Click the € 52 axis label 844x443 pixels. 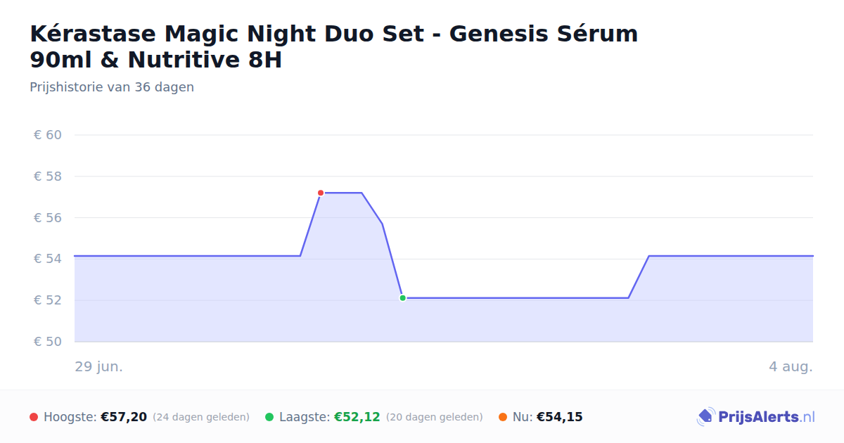[x=48, y=300]
